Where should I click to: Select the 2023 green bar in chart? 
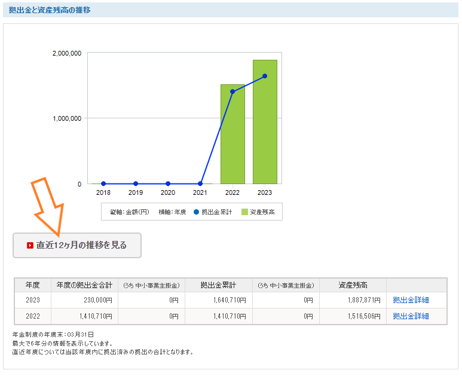click(x=265, y=122)
